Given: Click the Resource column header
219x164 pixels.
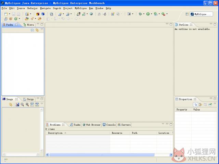Looking at the screenshot, I should (120, 133).
